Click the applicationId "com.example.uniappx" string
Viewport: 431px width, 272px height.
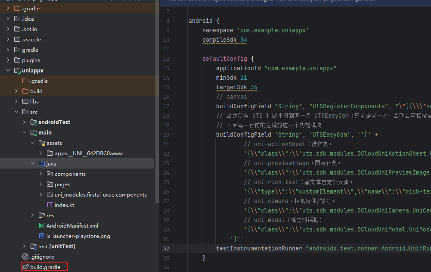(300, 68)
